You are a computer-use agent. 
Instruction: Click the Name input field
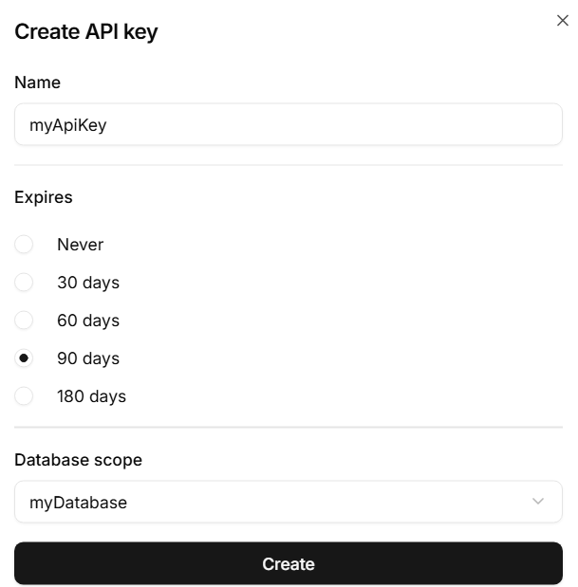coord(289,124)
